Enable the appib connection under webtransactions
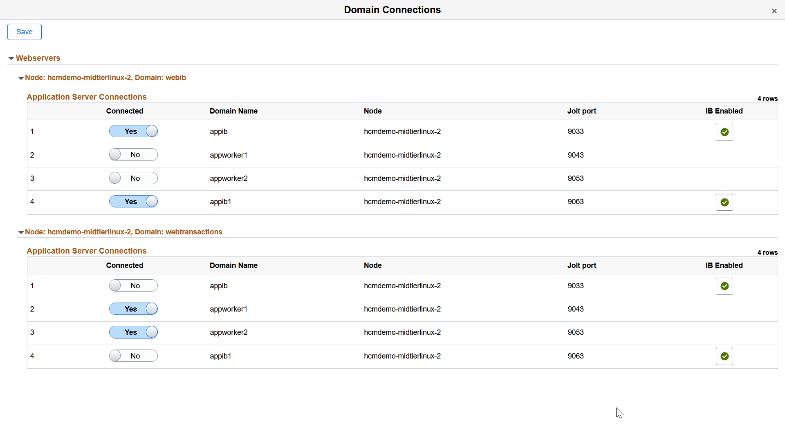 [x=133, y=285]
